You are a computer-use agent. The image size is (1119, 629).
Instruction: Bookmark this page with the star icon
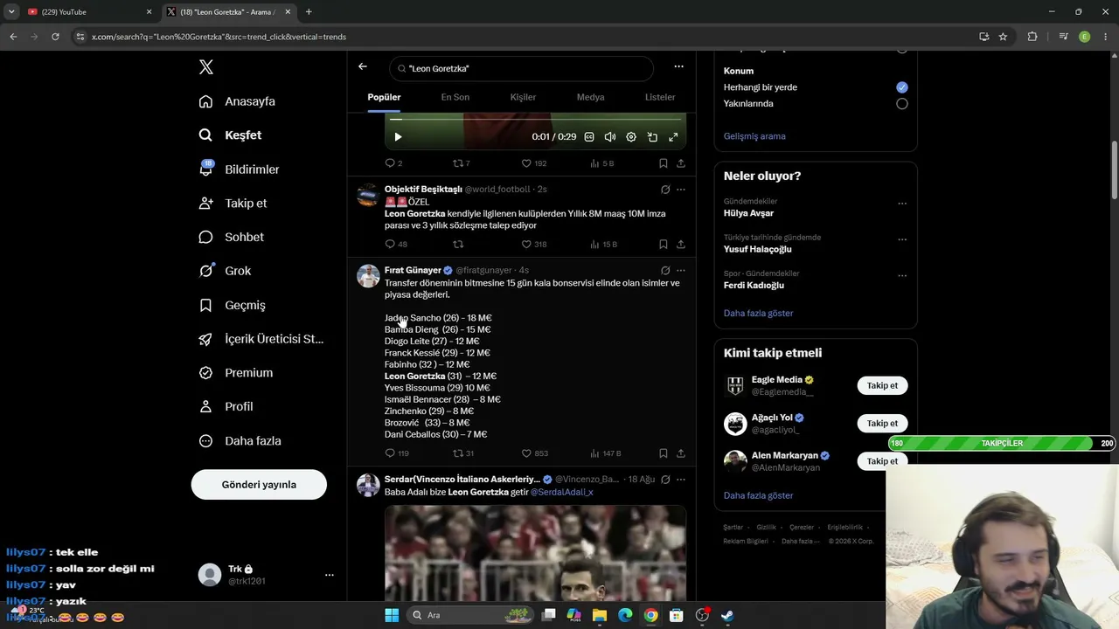[x=1003, y=37]
